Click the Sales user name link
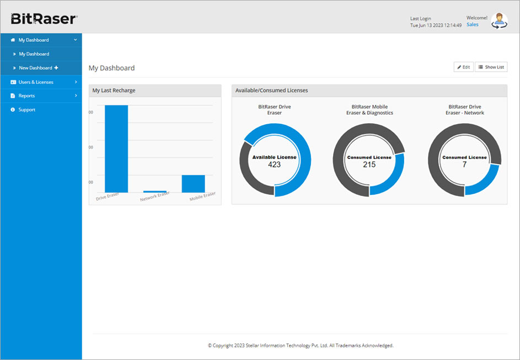Viewport: 520px width, 360px height. point(472,25)
